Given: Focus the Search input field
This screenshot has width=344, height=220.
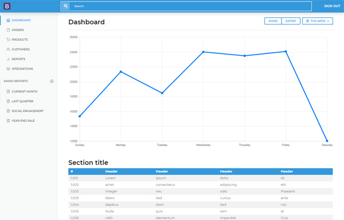Looking at the screenshot, I should pos(190,6).
